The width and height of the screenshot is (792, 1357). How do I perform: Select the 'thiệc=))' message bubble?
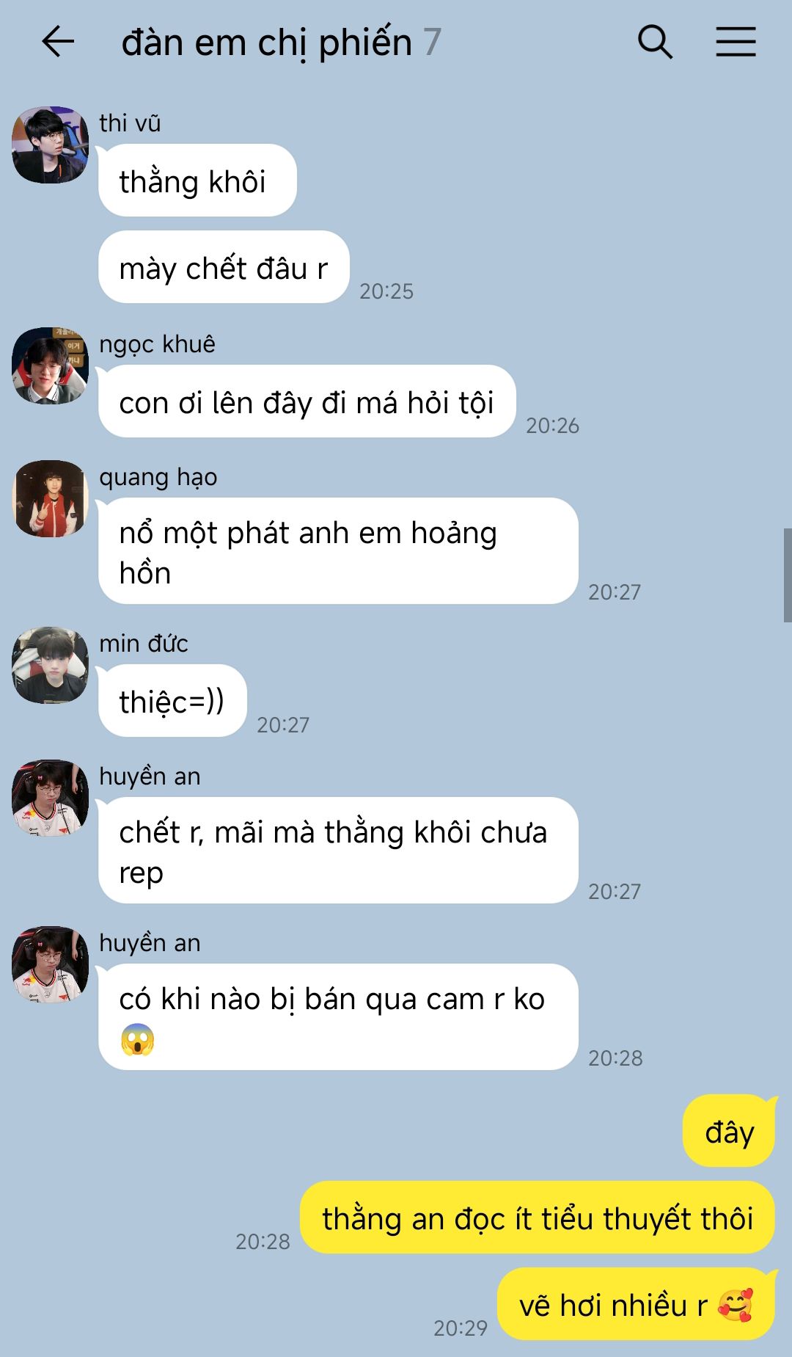click(172, 701)
